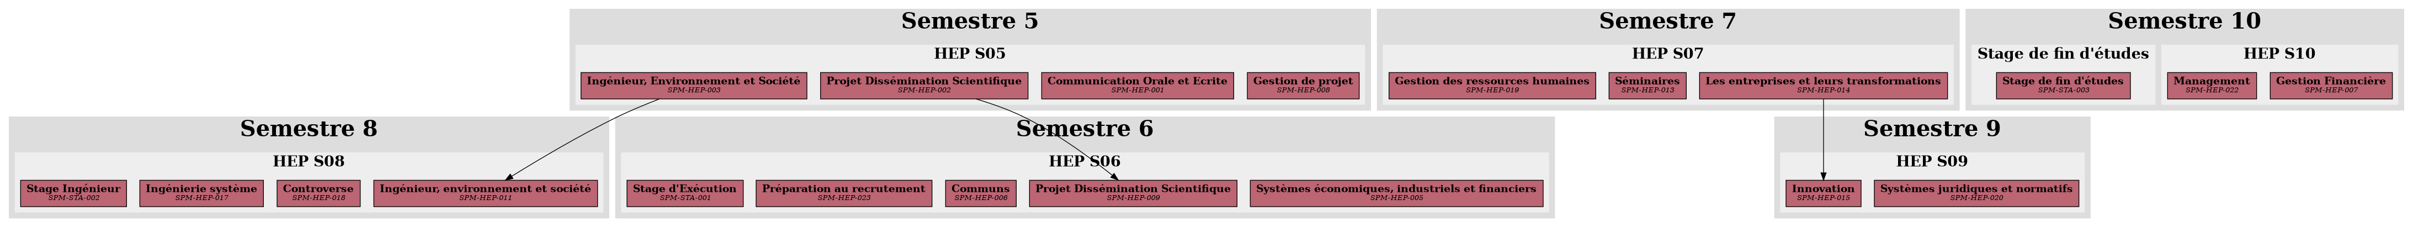Image resolution: width=2413 pixels, height=227 pixels.
Task: Click the Stage Ingénieur node
Action: click(x=73, y=192)
